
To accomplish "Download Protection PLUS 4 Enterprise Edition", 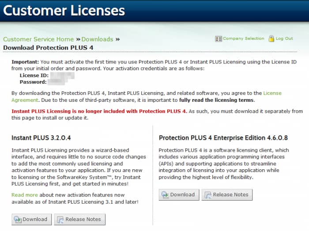I will pyautogui.click(x=179, y=194).
